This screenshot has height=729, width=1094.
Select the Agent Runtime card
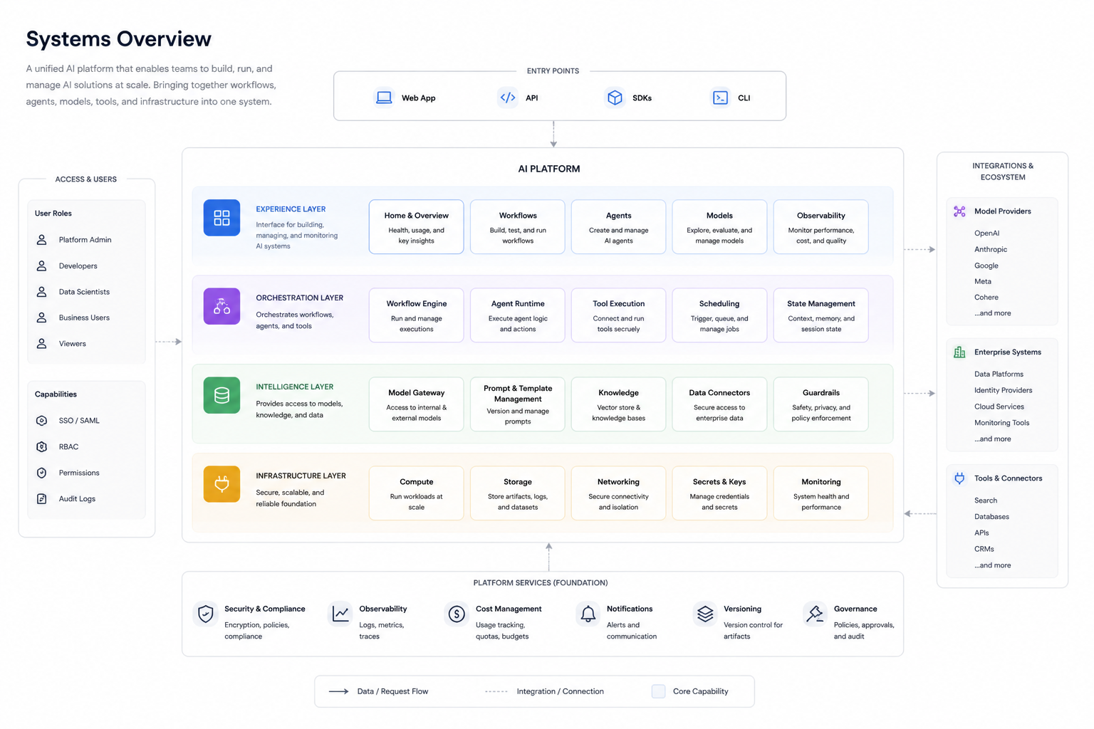click(x=518, y=315)
